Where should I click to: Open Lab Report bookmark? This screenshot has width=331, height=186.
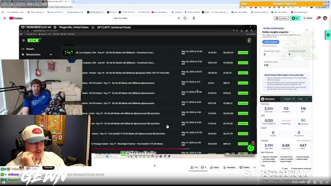(176, 12)
